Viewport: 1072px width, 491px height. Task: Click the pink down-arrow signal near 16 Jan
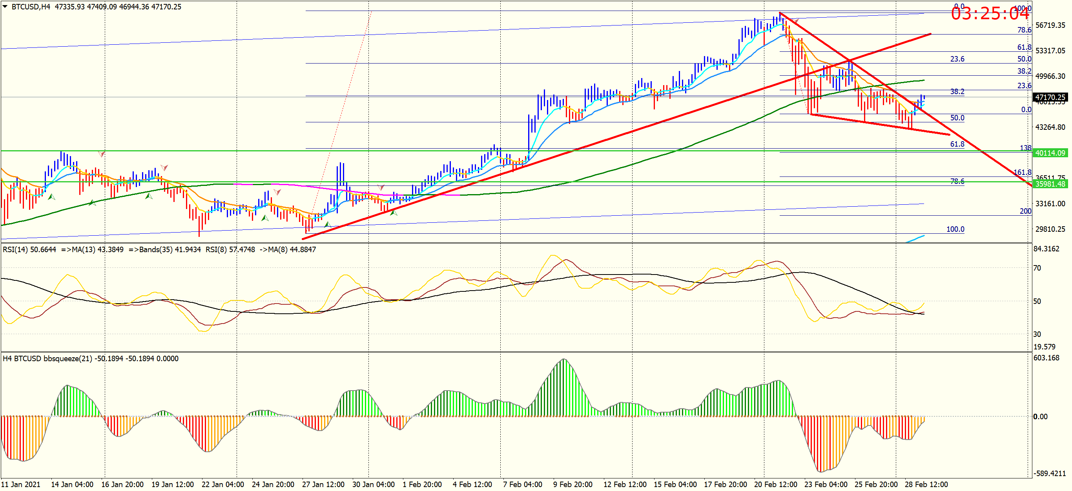point(101,154)
